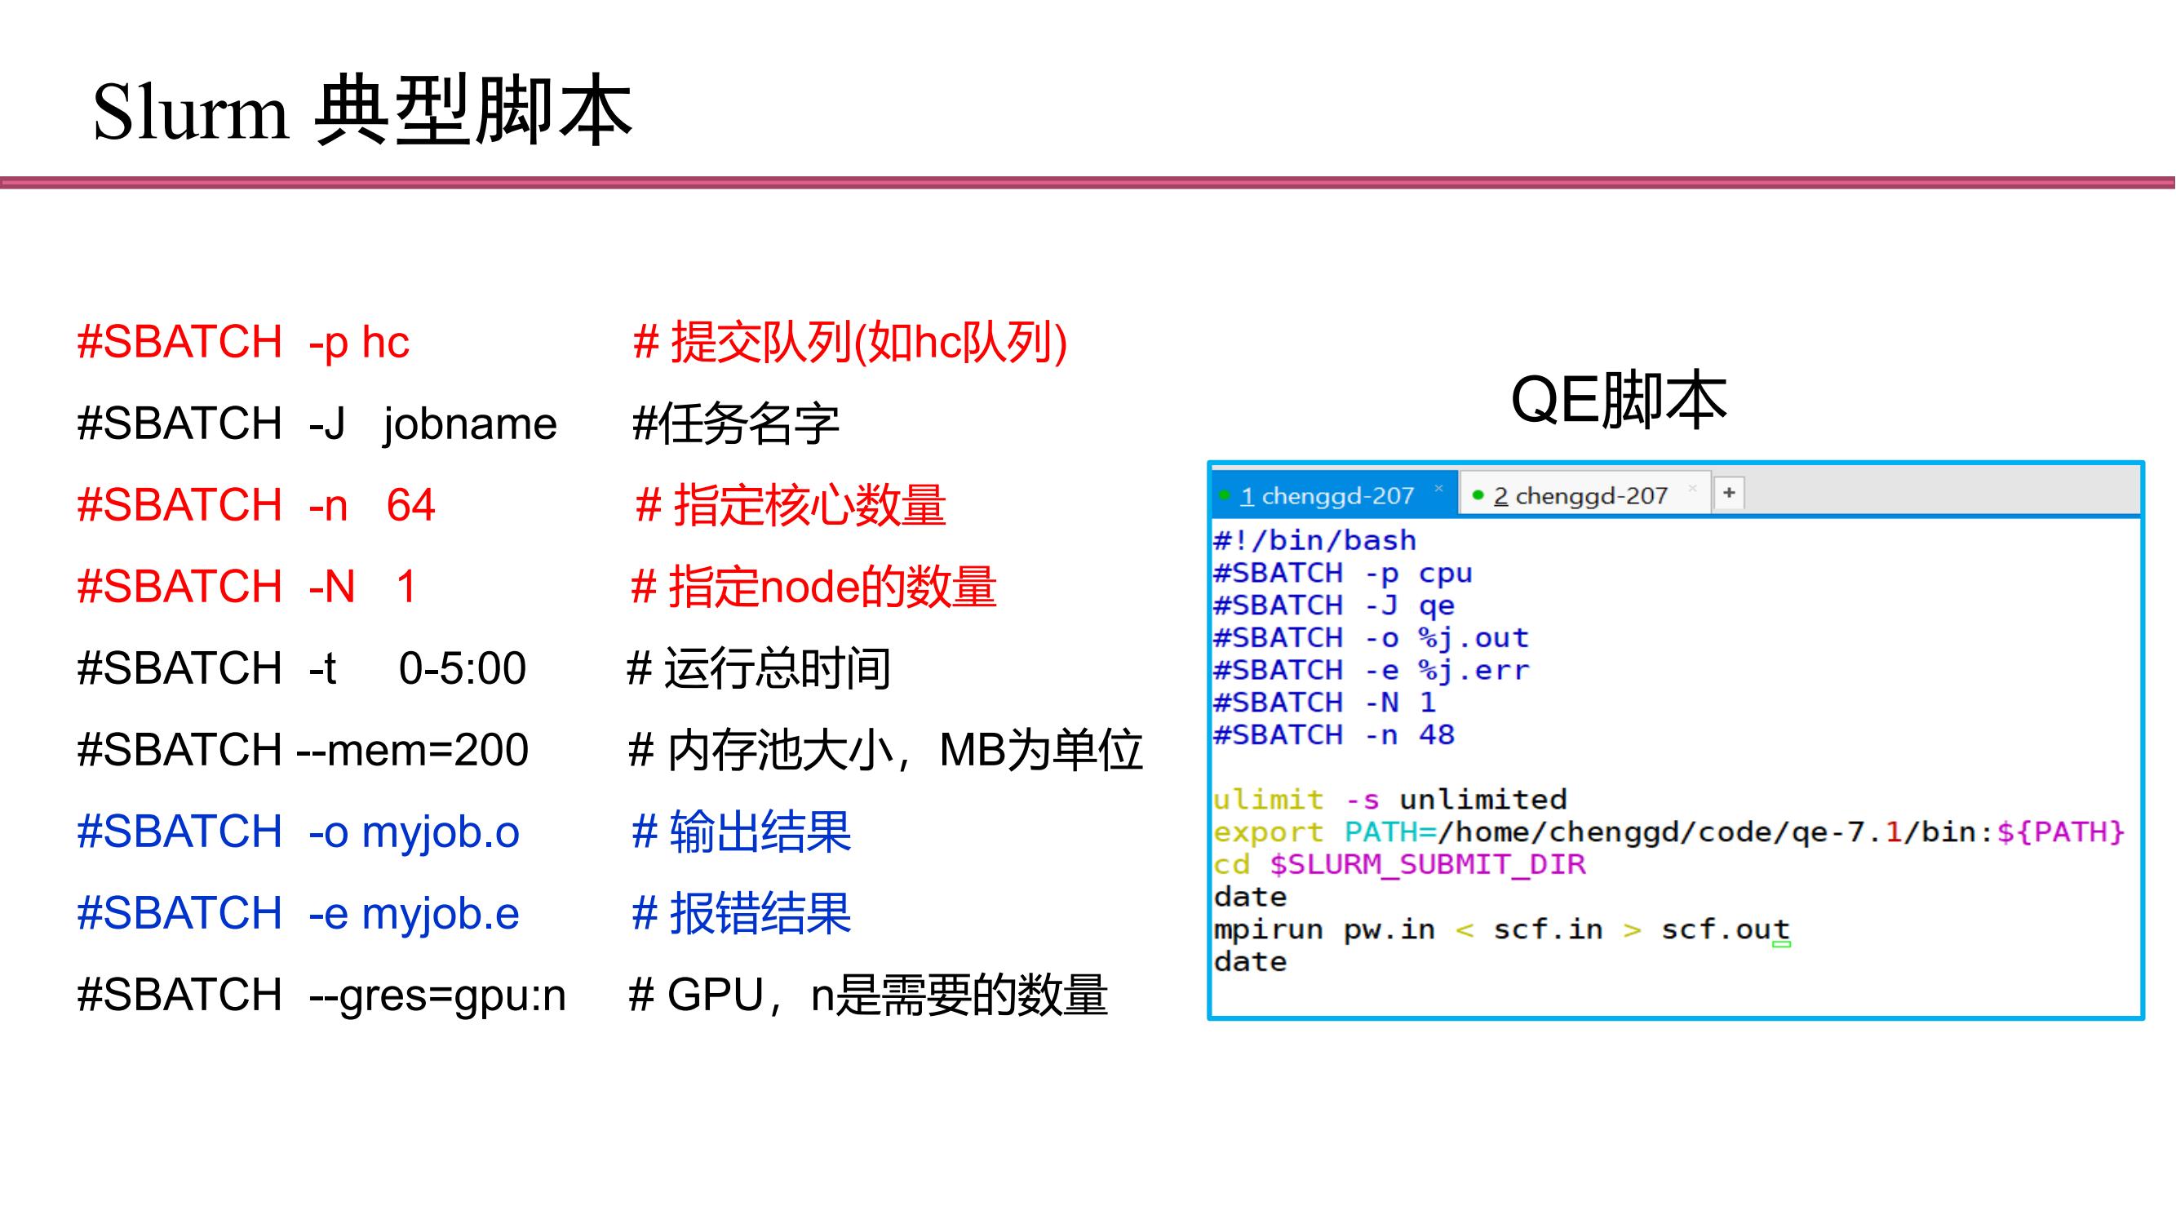This screenshot has width=2176, height=1224.
Task: Click the first 'date' line in terminal
Action: tap(1250, 896)
